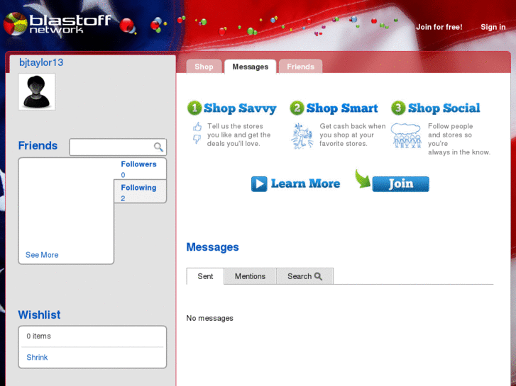
Task: Open the Friends tab
Action: click(300, 67)
